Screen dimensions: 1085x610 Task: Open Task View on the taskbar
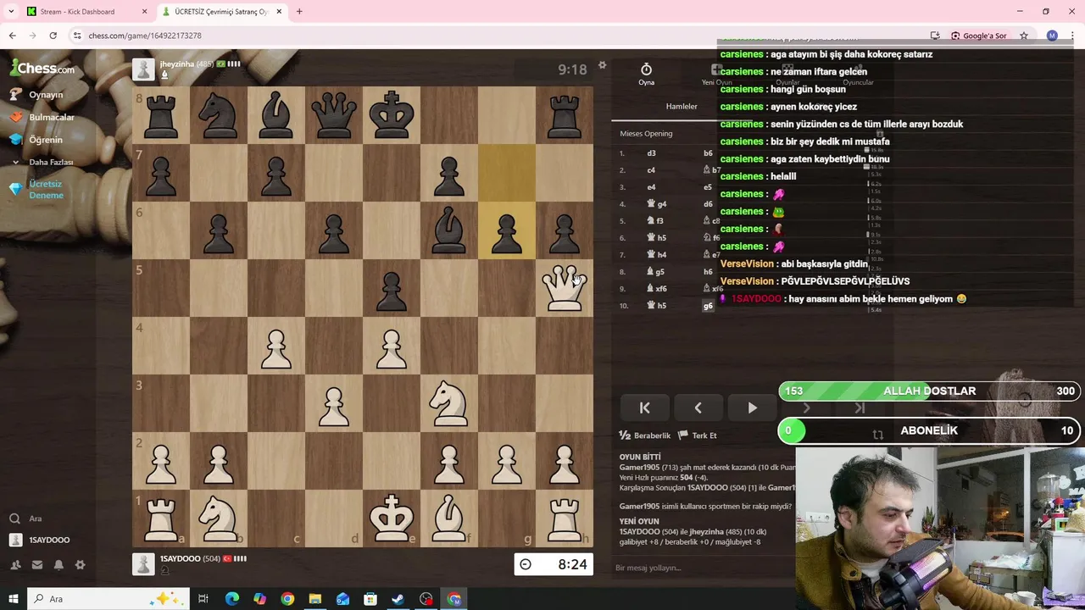point(203,599)
